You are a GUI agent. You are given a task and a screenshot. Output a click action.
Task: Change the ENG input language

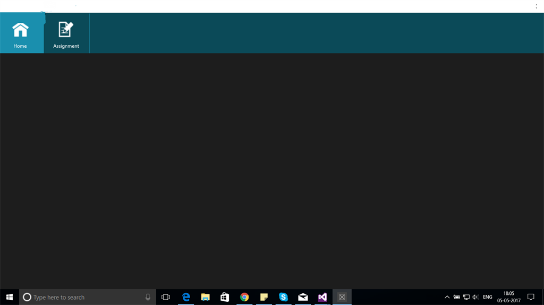488,297
